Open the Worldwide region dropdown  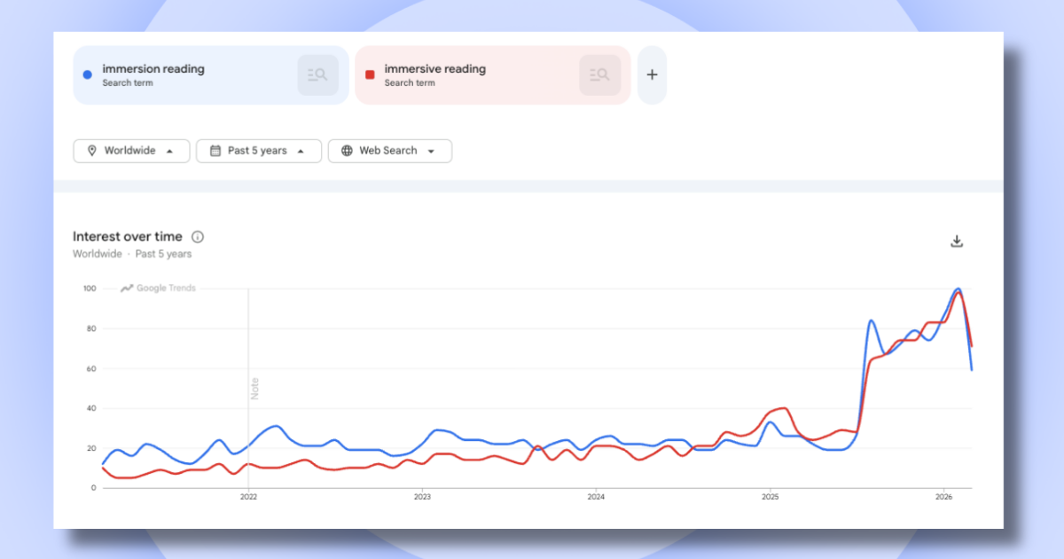[131, 151]
